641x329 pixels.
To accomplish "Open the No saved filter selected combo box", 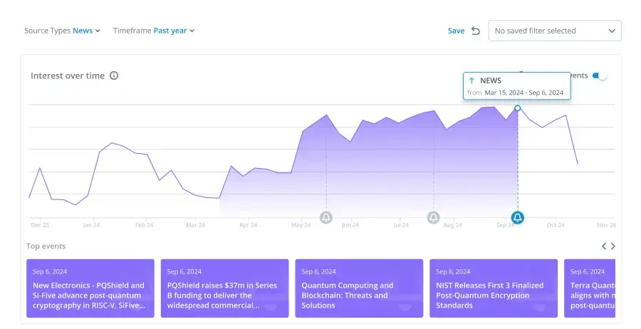I will tap(555, 31).
